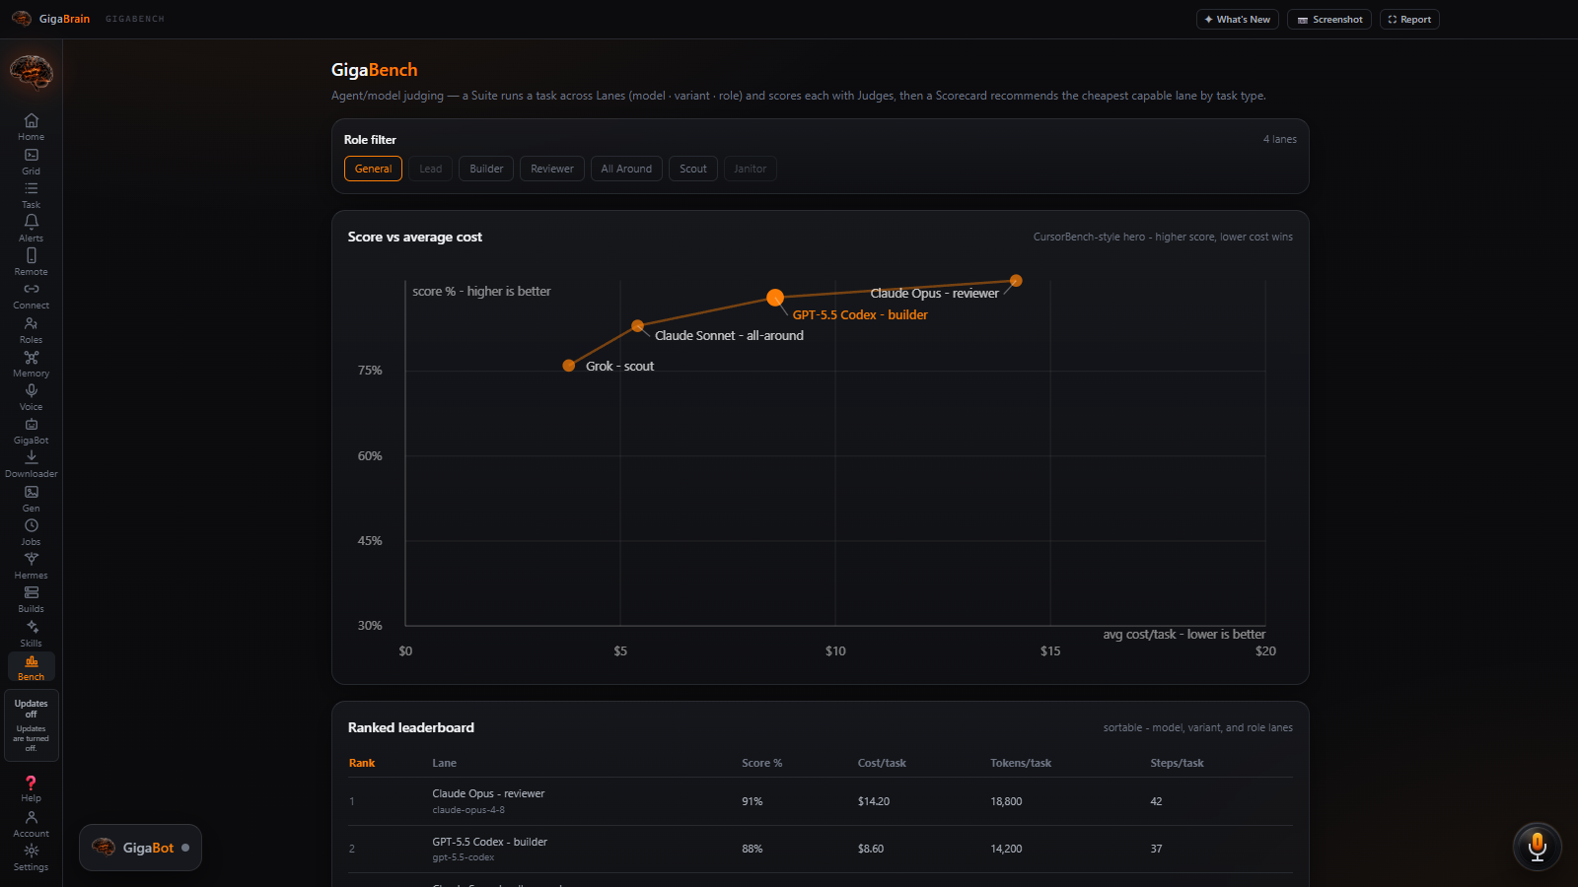This screenshot has width=1578, height=887.
Task: Open the Gen image sidebar icon
Action: [32, 498]
